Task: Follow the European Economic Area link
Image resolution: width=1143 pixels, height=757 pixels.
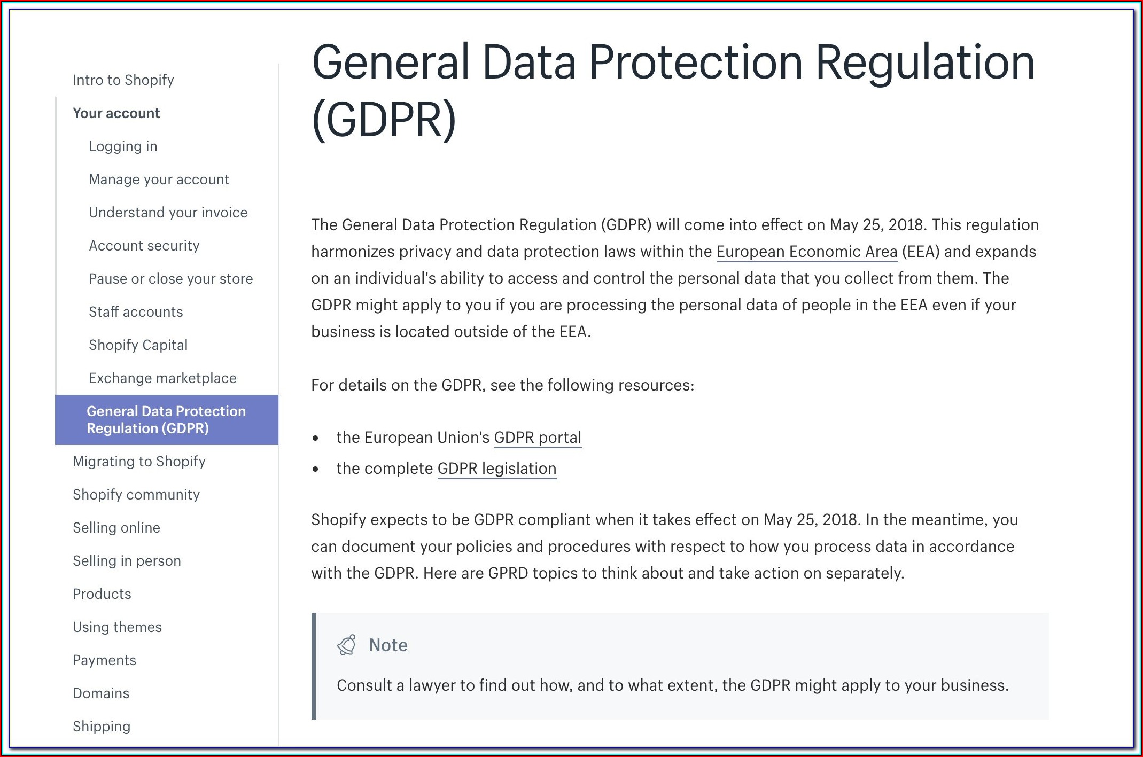Action: 806,252
